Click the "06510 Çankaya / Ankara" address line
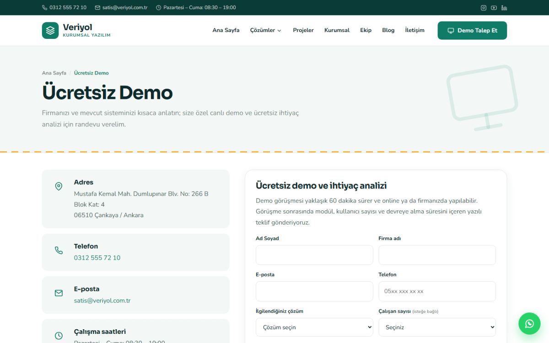 (x=109, y=215)
